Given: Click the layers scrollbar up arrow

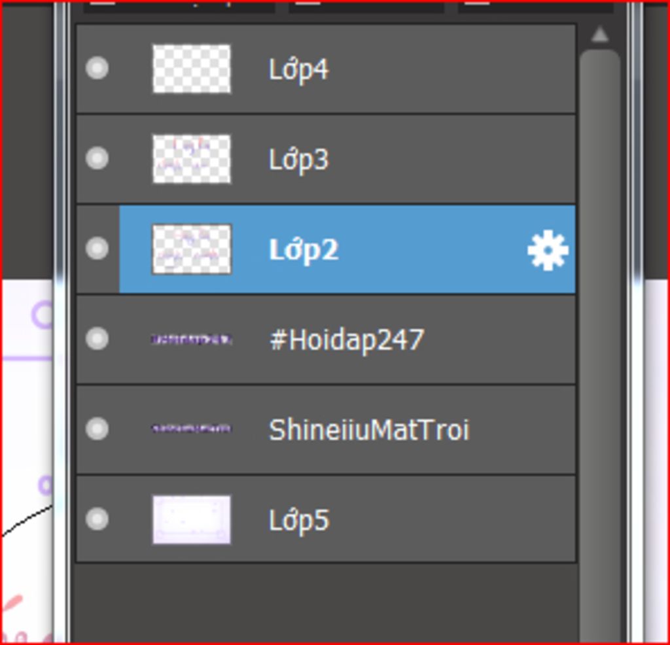Looking at the screenshot, I should pyautogui.click(x=600, y=34).
